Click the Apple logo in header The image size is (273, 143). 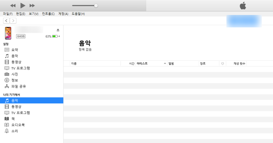click(243, 5)
